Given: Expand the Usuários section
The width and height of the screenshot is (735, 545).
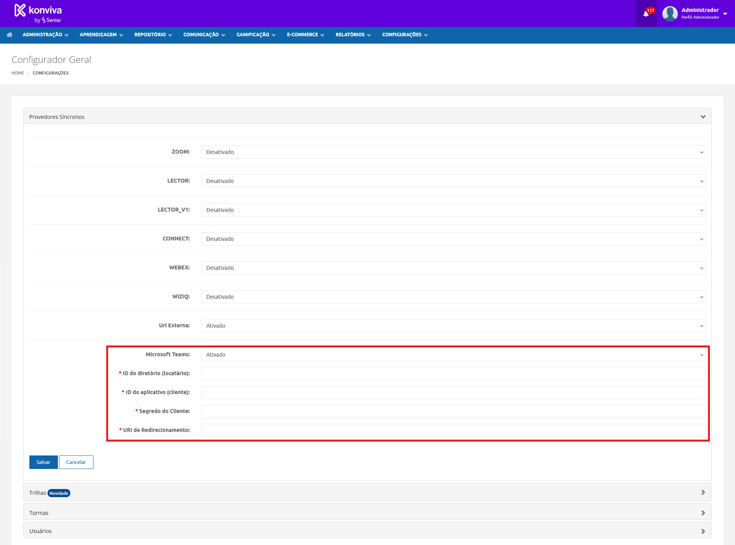Looking at the screenshot, I should (367, 531).
